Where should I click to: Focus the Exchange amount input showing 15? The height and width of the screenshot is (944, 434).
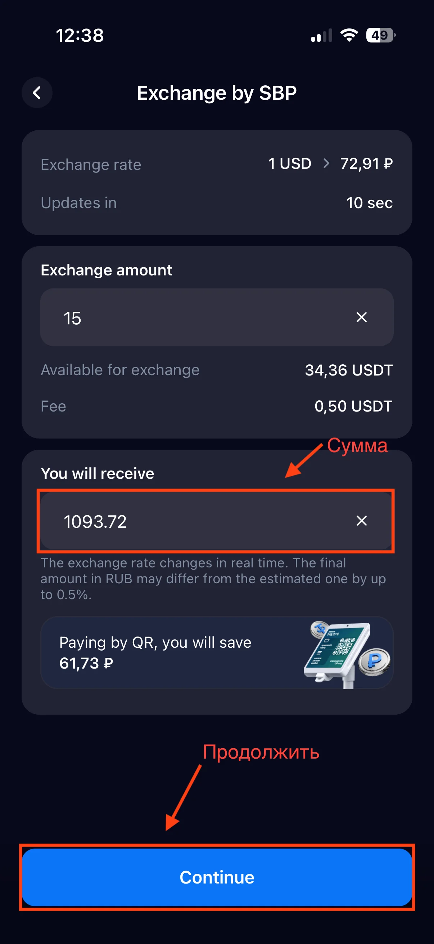coord(198,318)
